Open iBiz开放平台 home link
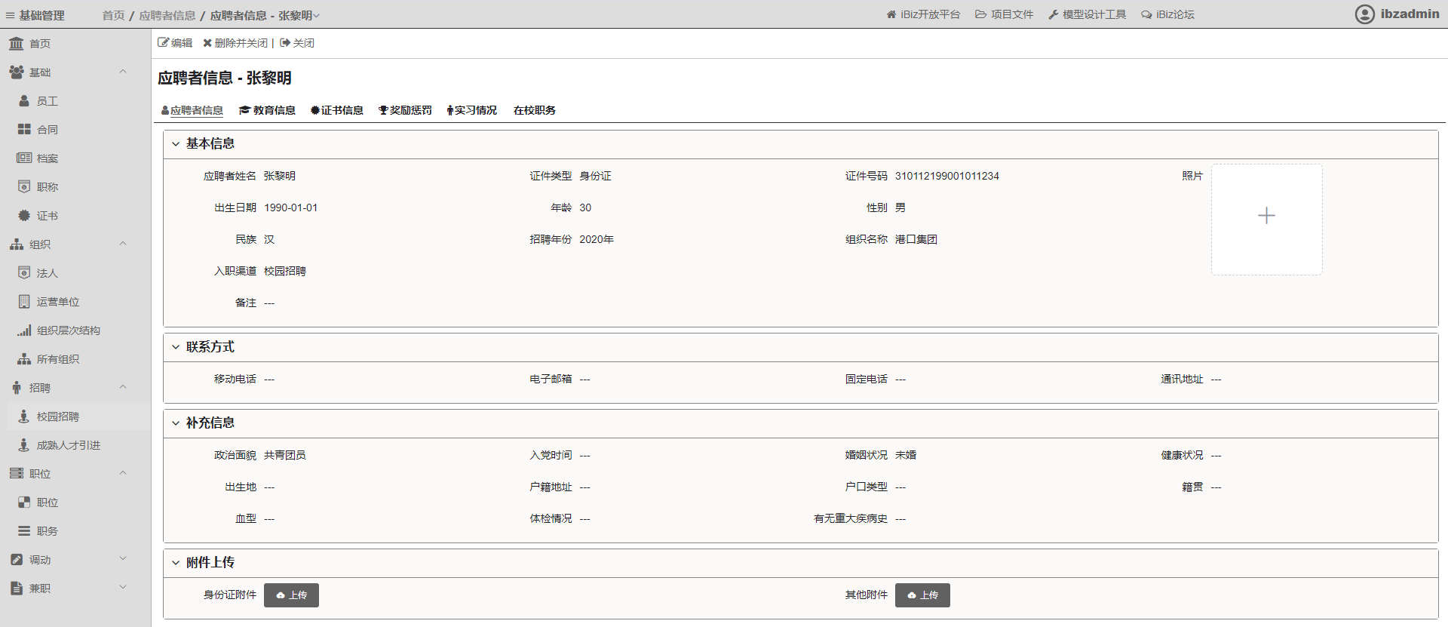The image size is (1448, 627). tap(923, 14)
